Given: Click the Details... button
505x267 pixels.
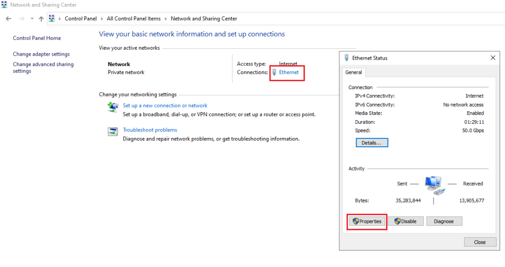Looking at the screenshot, I should tap(372, 143).
